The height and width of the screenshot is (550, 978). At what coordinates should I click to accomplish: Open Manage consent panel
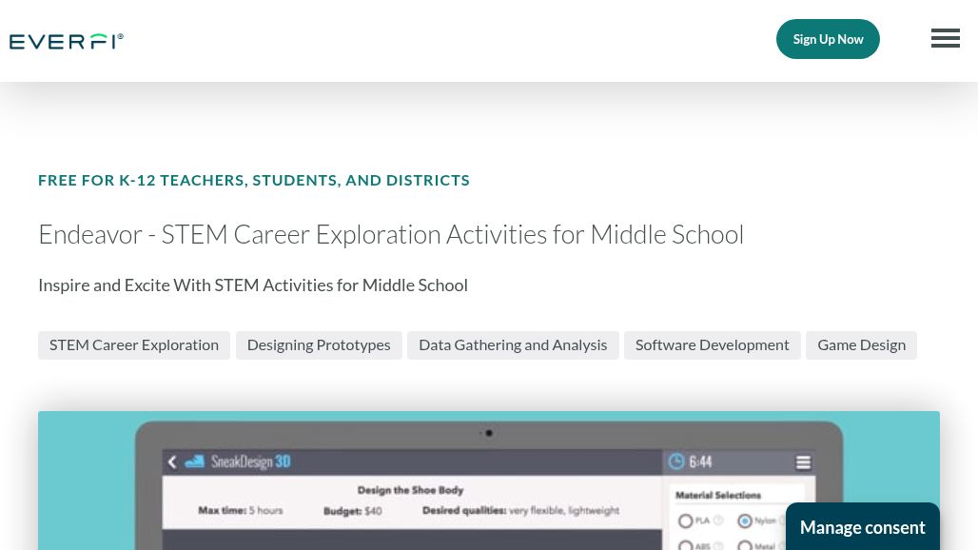point(863,527)
